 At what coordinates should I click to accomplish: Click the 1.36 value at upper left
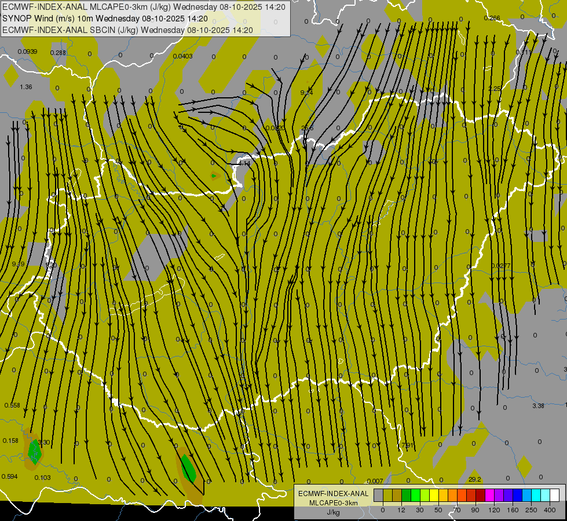pos(26,87)
